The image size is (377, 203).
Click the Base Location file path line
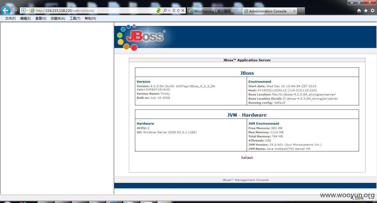tap(292, 95)
